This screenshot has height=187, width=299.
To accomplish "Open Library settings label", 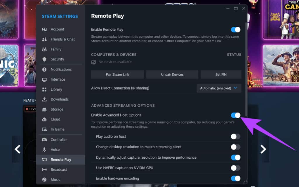I will (x=56, y=89).
